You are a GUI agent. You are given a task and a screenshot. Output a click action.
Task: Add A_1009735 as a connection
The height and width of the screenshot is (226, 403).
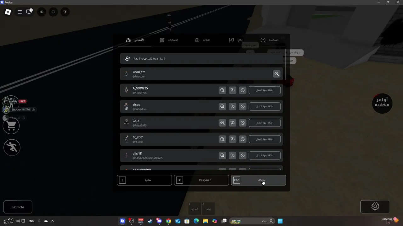tap(264, 90)
